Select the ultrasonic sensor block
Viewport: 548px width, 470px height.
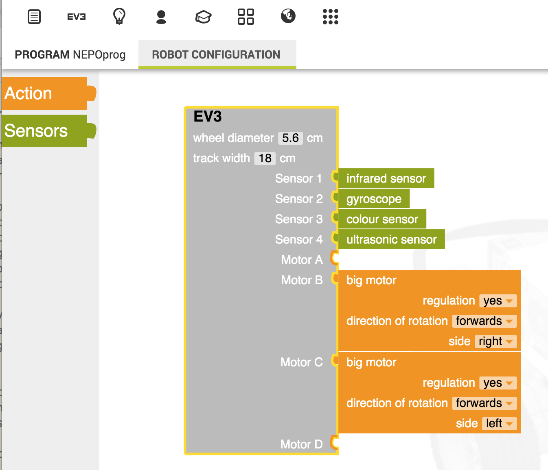point(392,239)
